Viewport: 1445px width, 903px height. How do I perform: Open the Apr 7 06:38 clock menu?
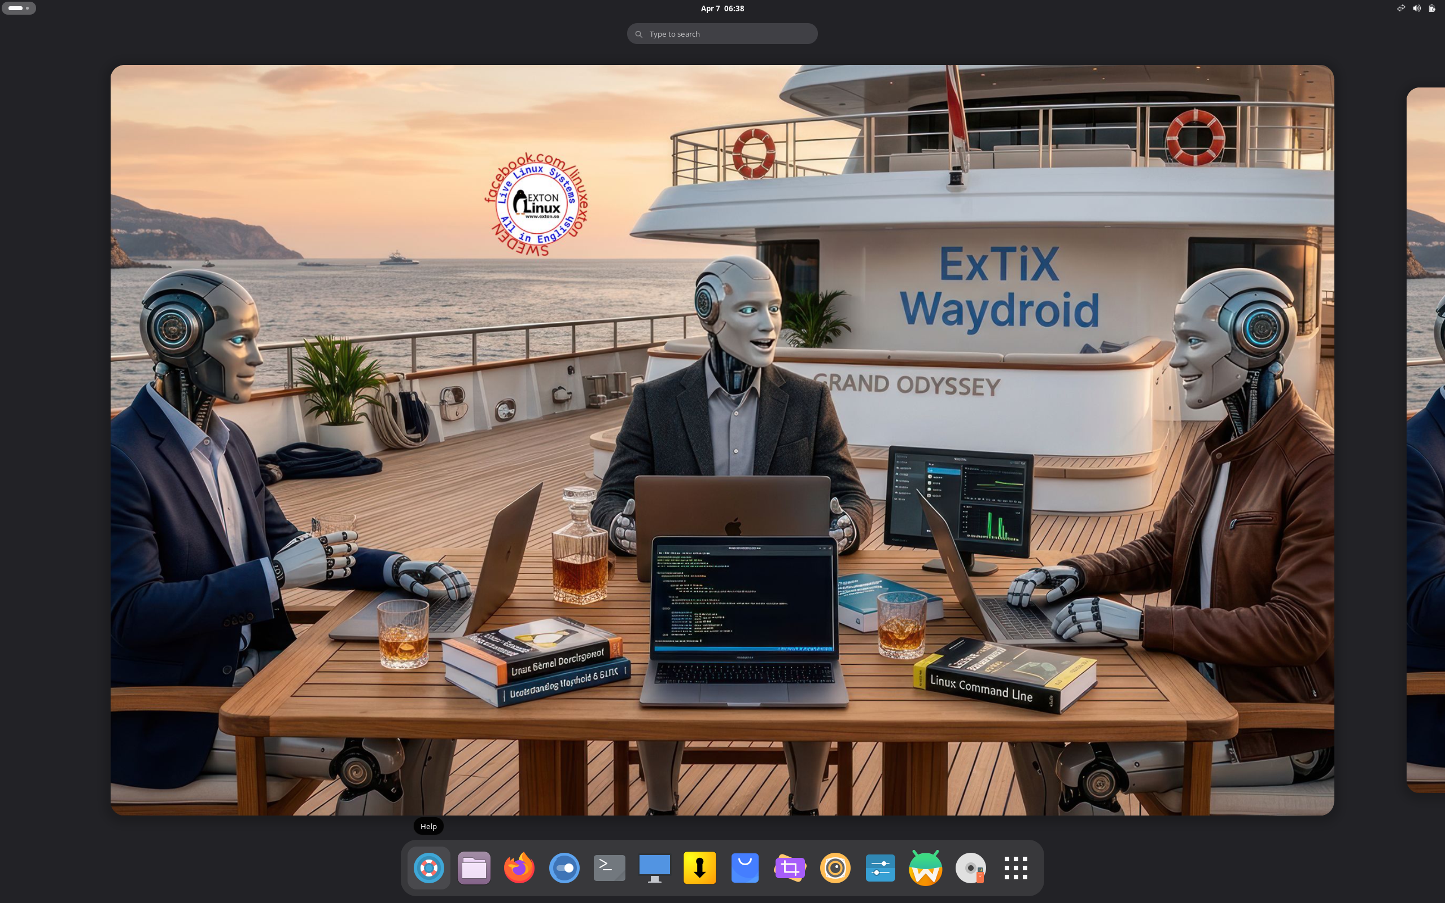coord(722,8)
